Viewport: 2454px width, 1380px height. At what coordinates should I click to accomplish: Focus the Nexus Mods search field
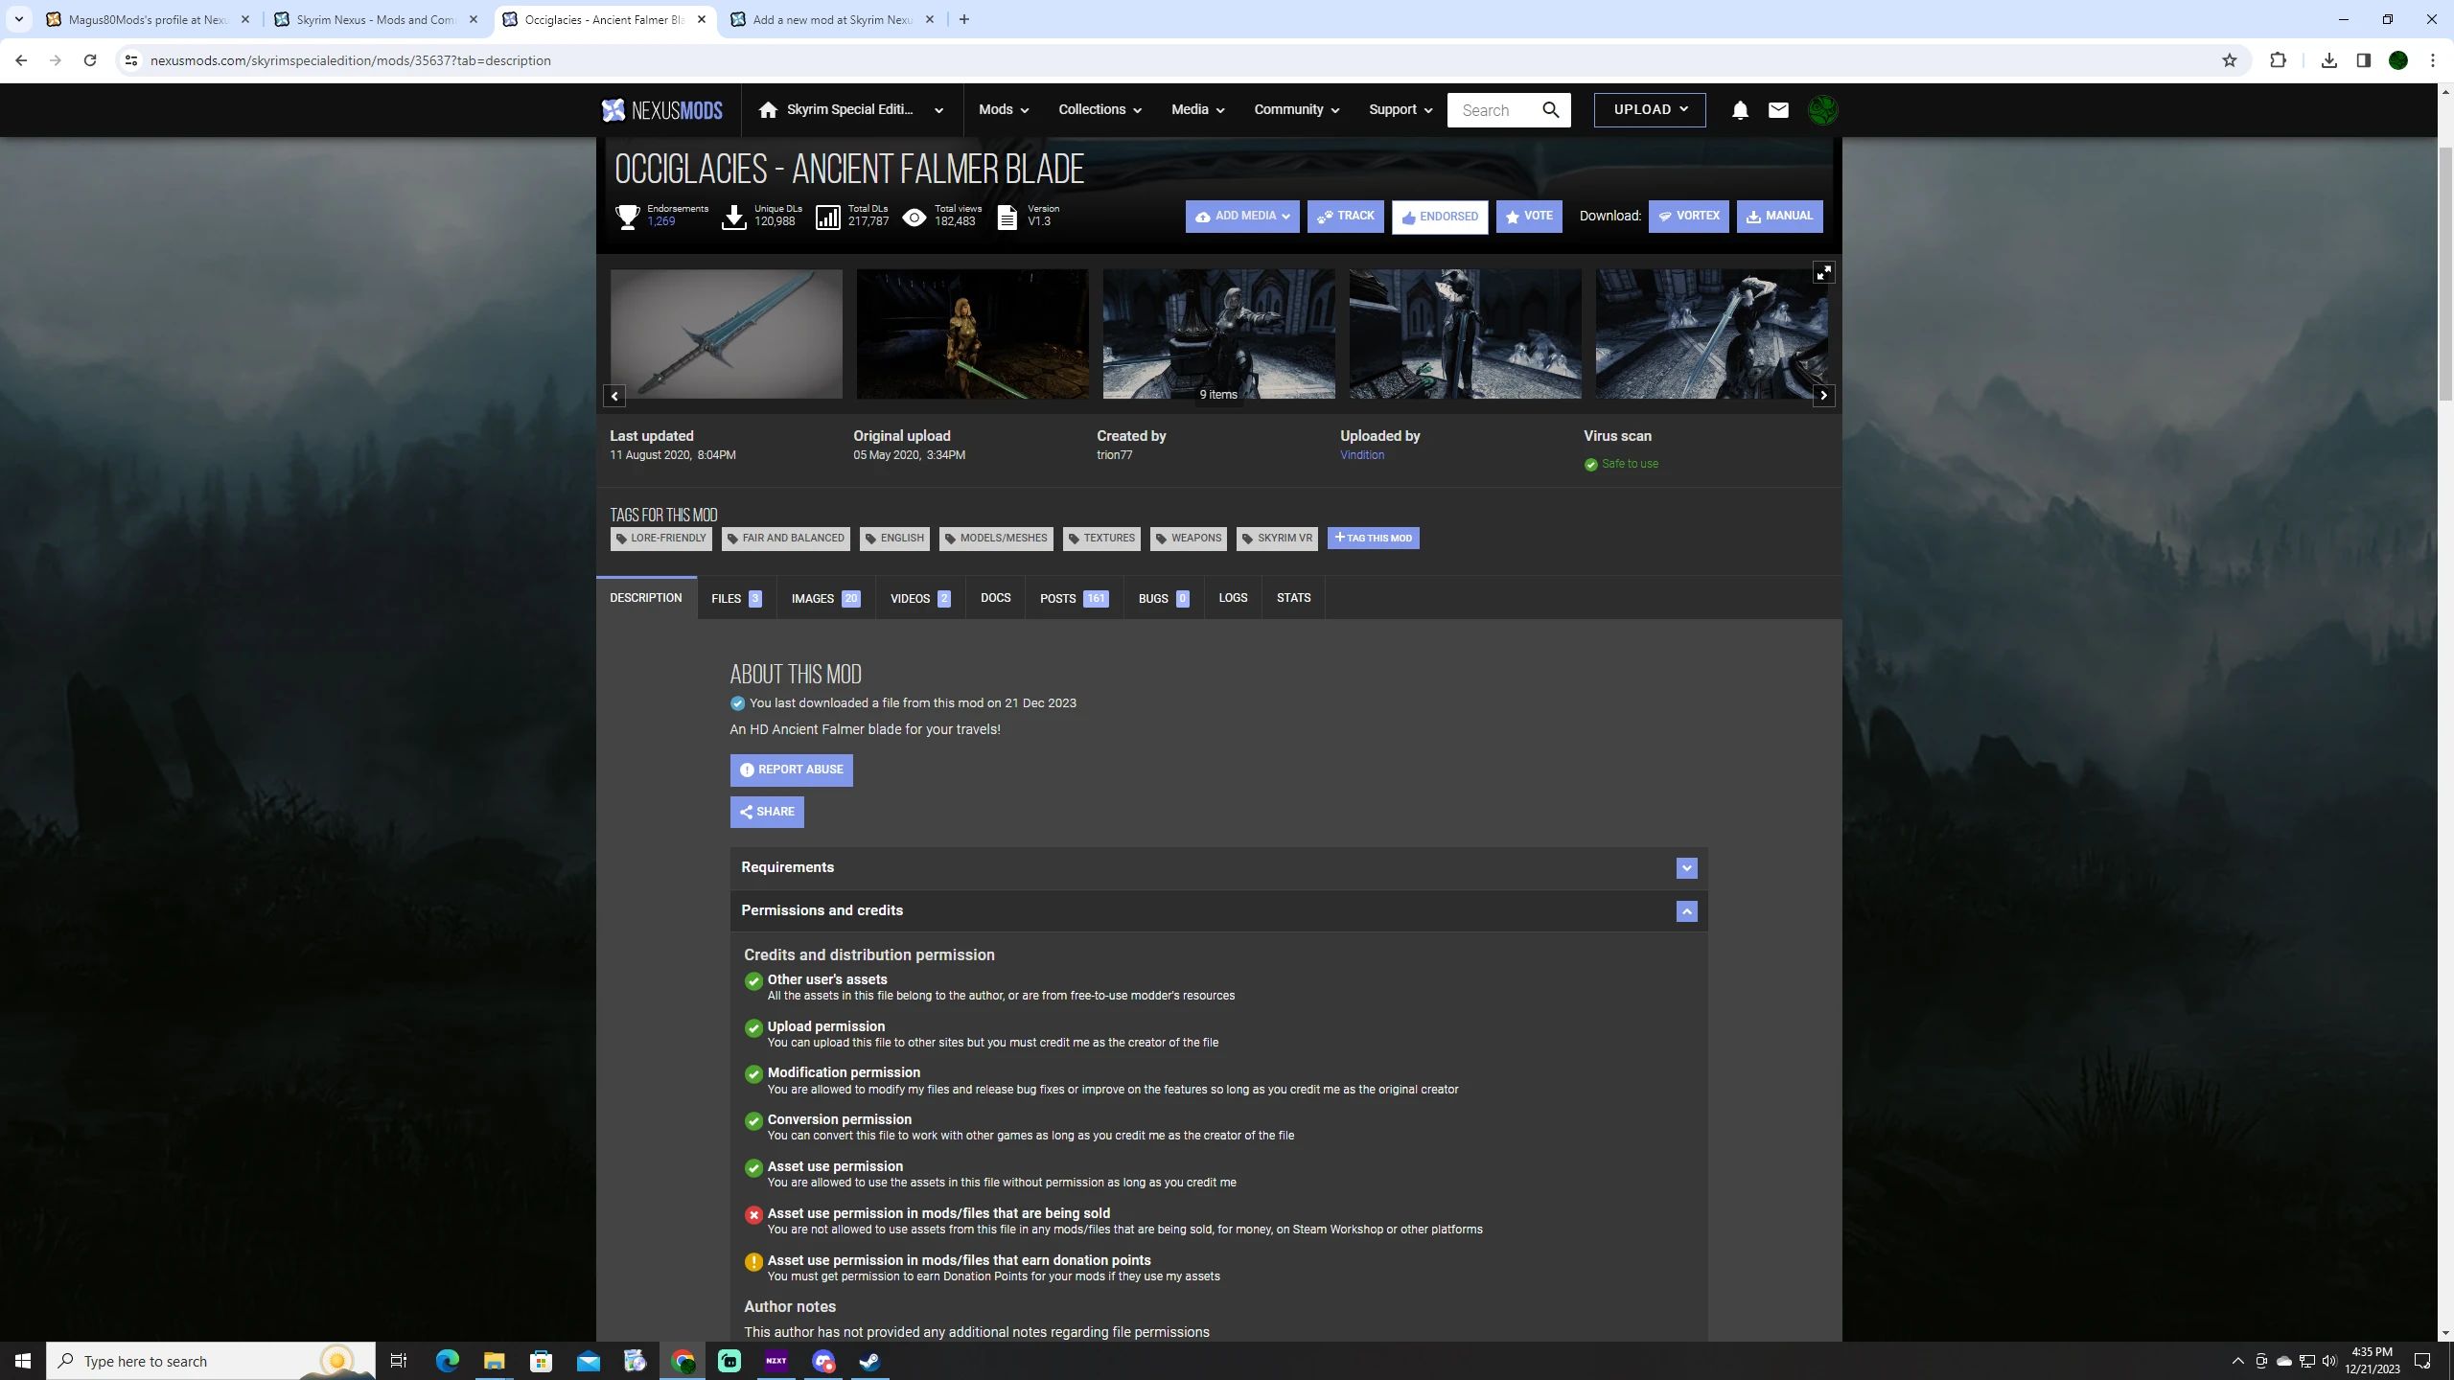point(1493,110)
